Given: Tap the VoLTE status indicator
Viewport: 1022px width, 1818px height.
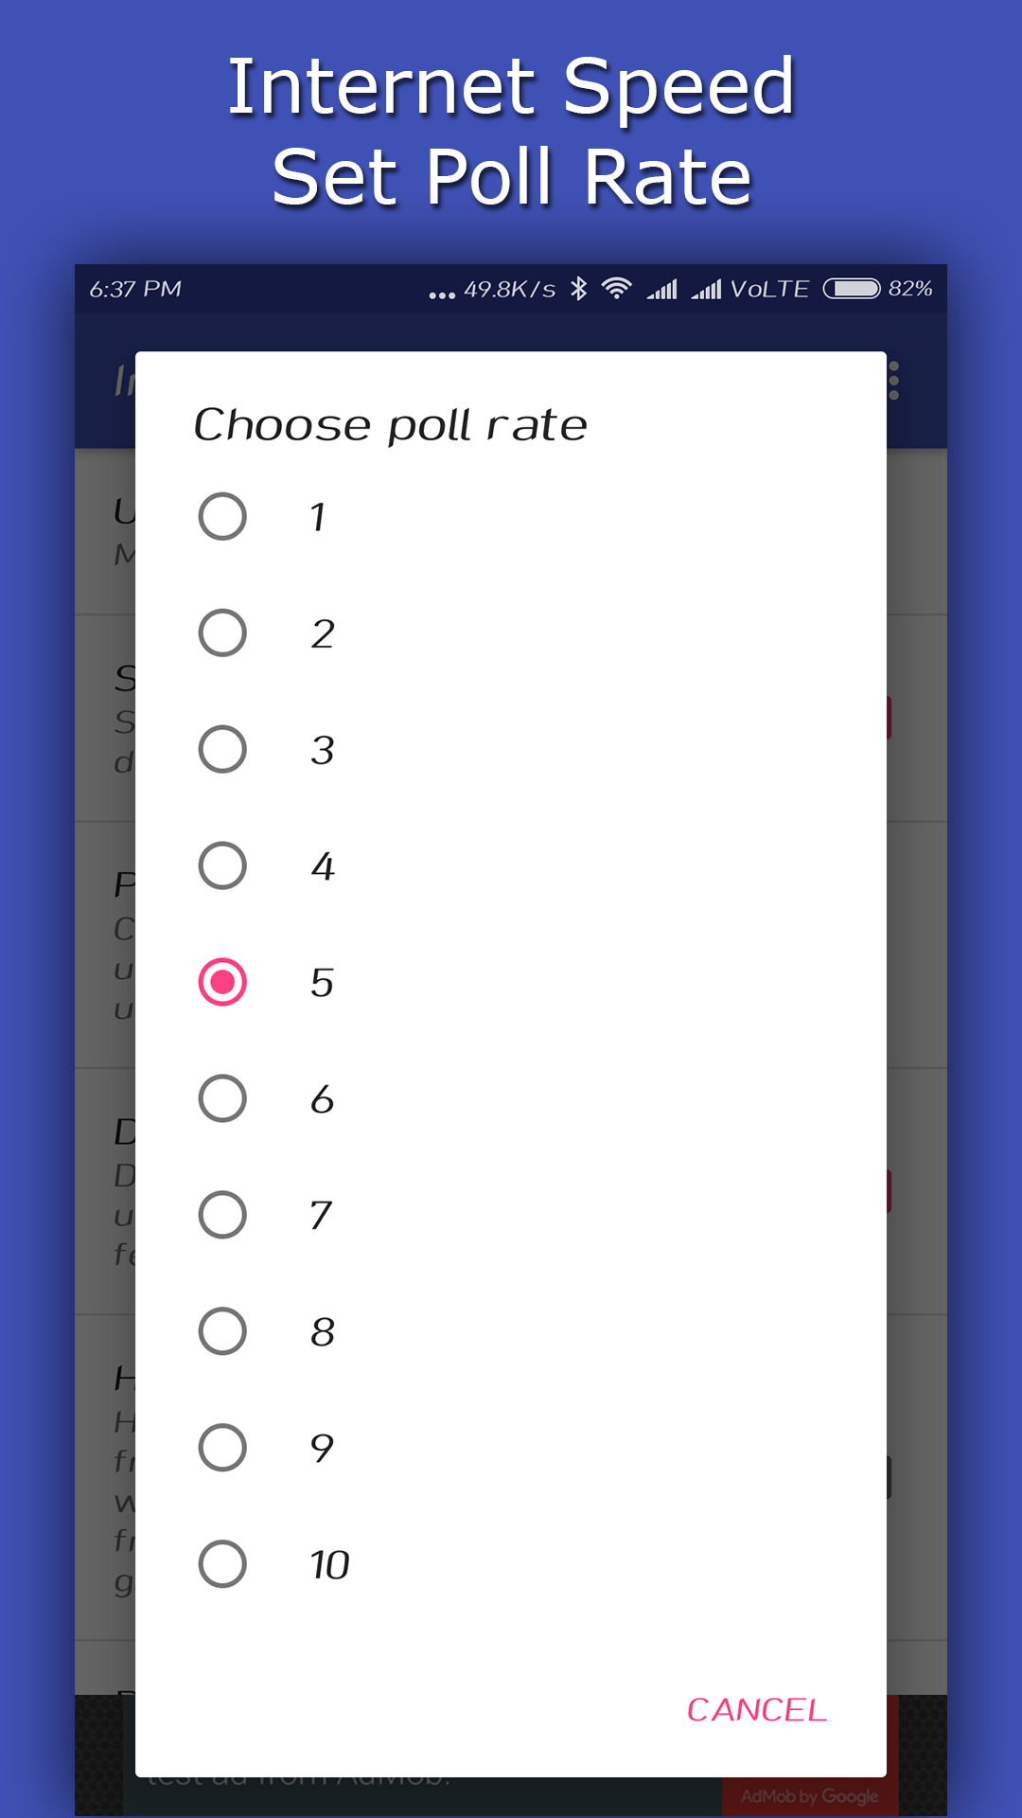Looking at the screenshot, I should click(769, 289).
